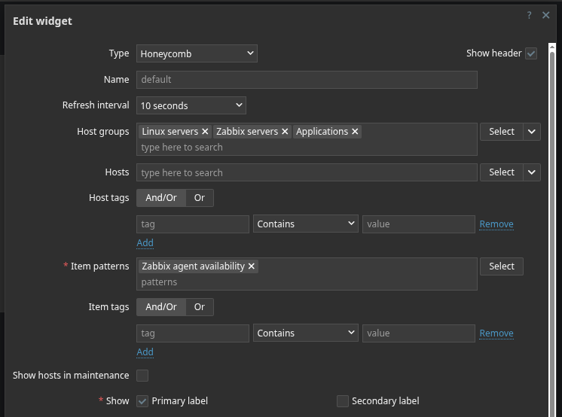
Task: Remove the Zabbix agent availability pattern
Action: point(252,266)
